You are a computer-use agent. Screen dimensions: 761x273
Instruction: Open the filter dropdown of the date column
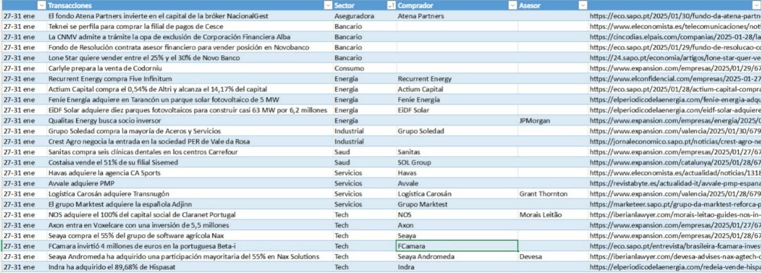(42, 5)
